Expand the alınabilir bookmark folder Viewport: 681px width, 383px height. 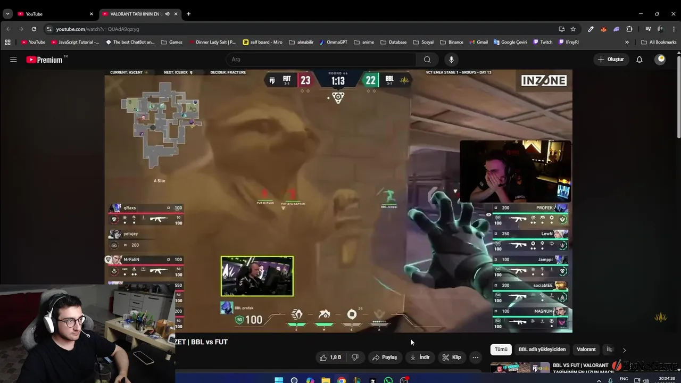pyautogui.click(x=301, y=42)
